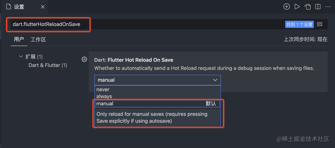Screen dimensions: 335x148
Task: Click the 上次同步时间: 现在 sync status
Action: click(x=306, y=39)
